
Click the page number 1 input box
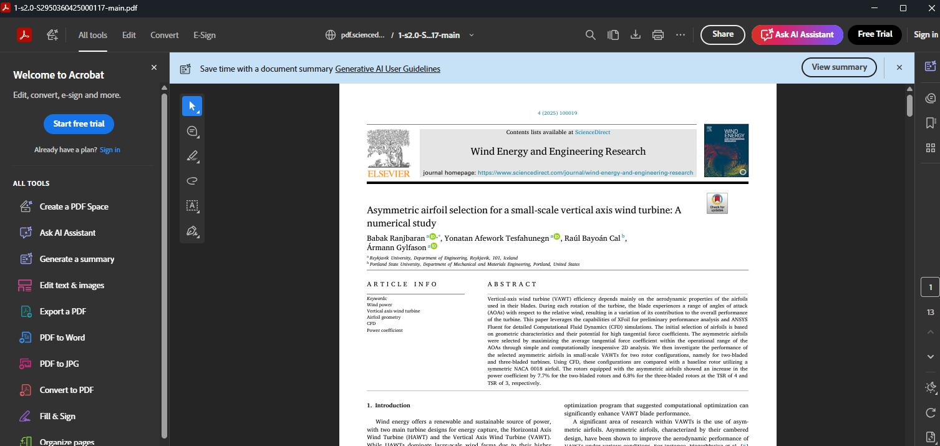[x=931, y=287]
